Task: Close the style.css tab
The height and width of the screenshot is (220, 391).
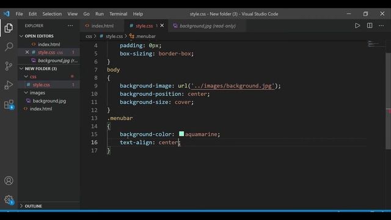Action: [162, 26]
